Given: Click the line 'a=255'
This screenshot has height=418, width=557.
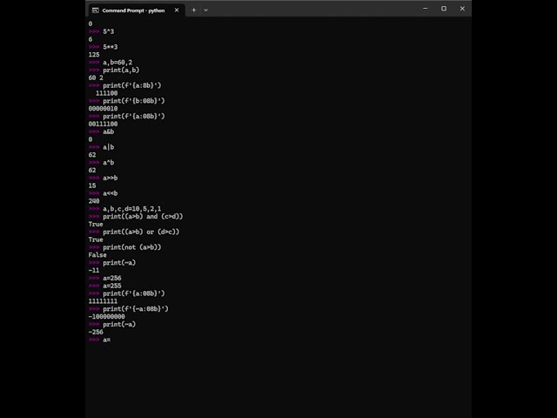Looking at the screenshot, I should [105, 286].
